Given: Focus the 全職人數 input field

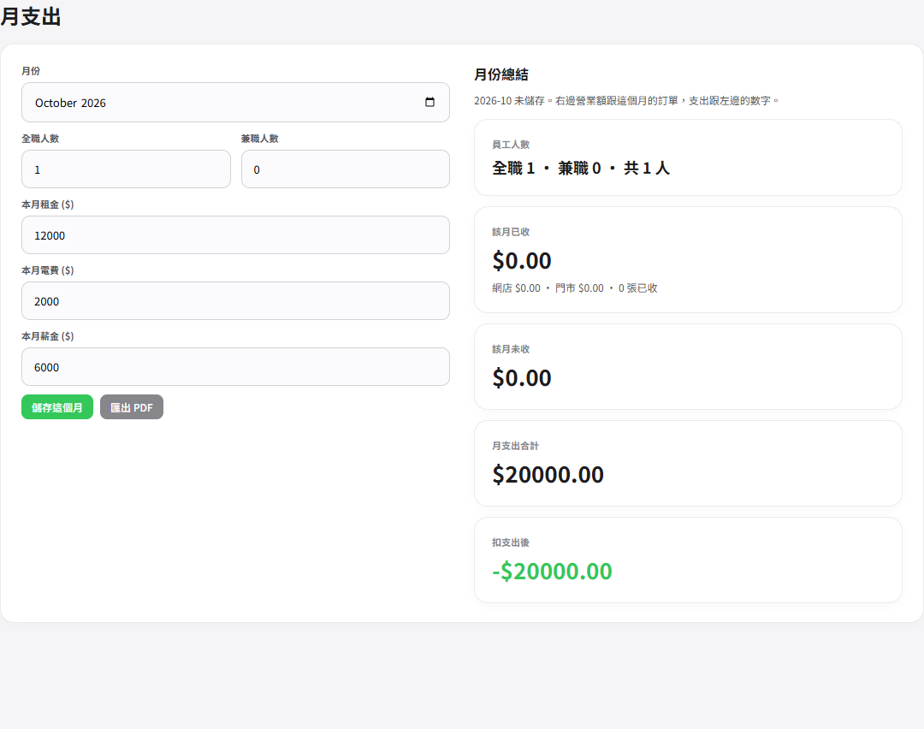Looking at the screenshot, I should click(x=126, y=169).
